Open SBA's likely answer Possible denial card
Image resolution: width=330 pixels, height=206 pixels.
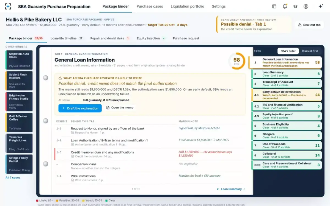254,24
